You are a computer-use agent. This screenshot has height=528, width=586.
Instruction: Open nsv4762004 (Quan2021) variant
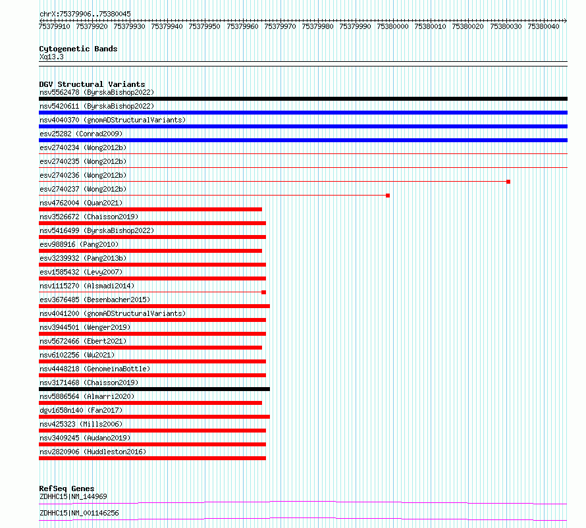(81, 203)
